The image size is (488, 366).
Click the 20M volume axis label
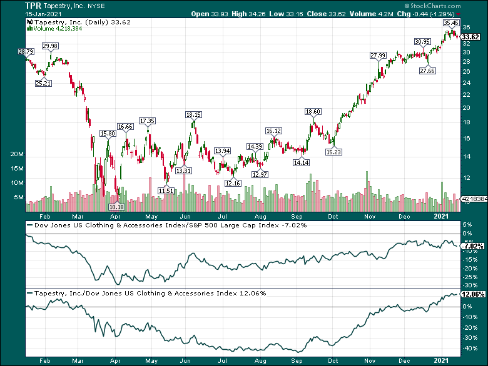tap(17, 154)
